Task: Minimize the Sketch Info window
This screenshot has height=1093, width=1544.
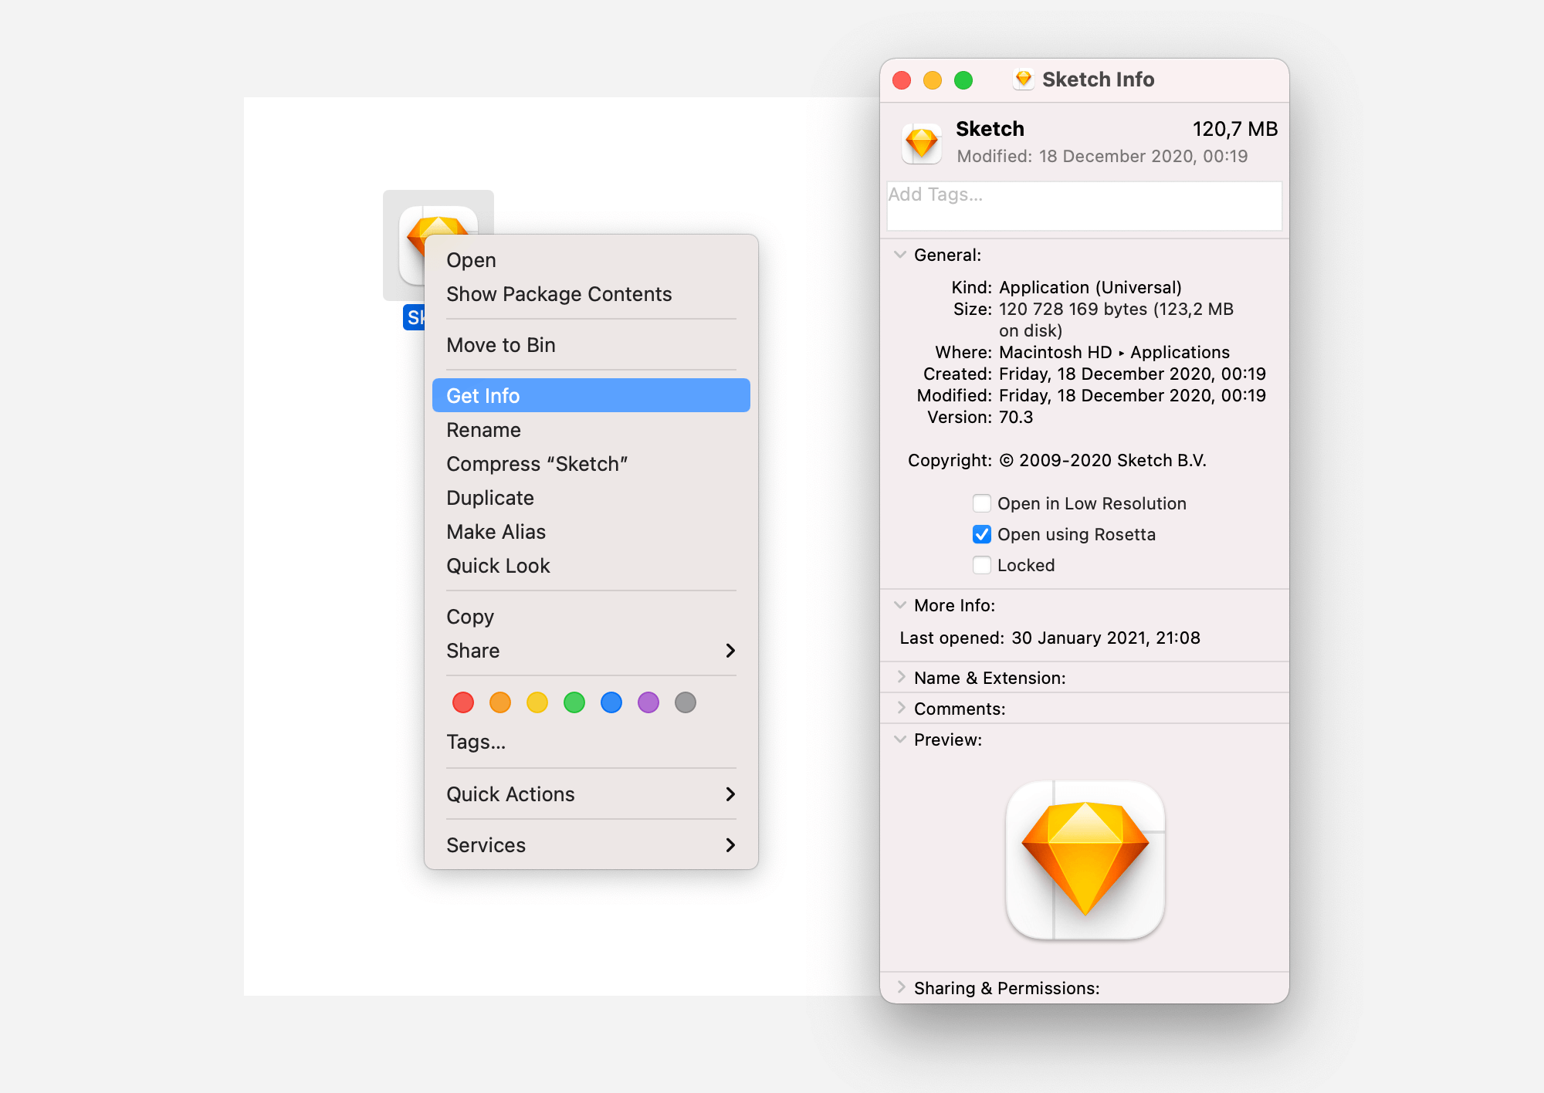Action: pos(933,80)
